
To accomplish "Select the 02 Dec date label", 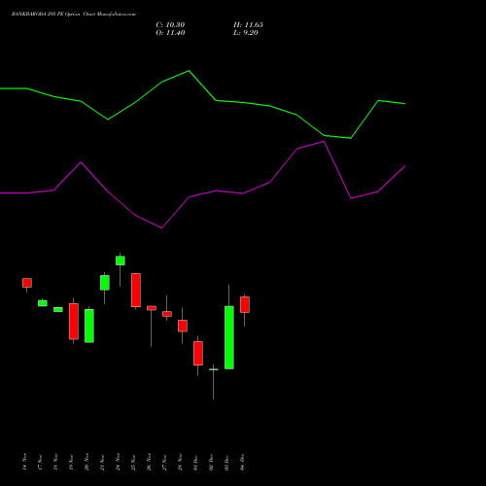I will click(x=211, y=462).
